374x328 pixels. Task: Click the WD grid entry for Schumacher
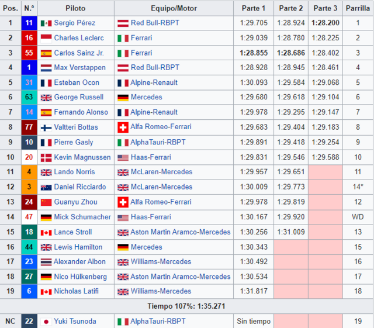coord(358,217)
